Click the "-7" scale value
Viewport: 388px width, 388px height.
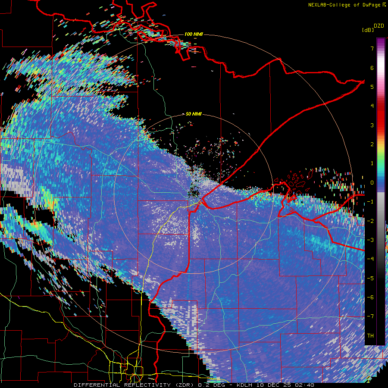(x=370, y=316)
